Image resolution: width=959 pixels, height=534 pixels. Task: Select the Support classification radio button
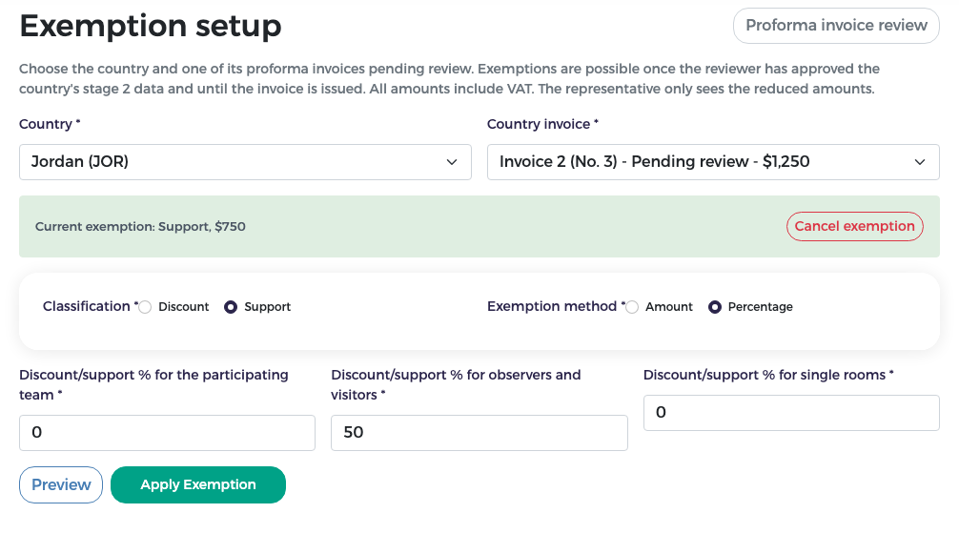tap(231, 307)
